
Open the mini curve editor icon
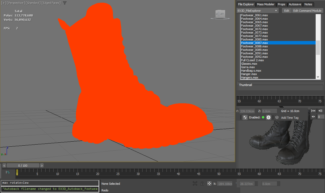pos(8,172)
